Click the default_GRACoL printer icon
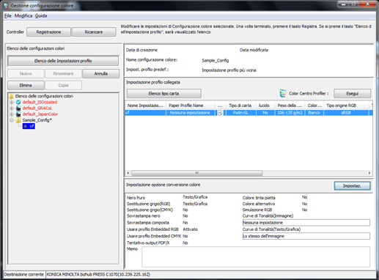 coord(18,108)
